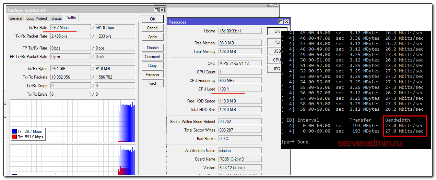The height and width of the screenshot is (180, 436).
Task: Open the PCI button in Resources
Action: [277, 42]
